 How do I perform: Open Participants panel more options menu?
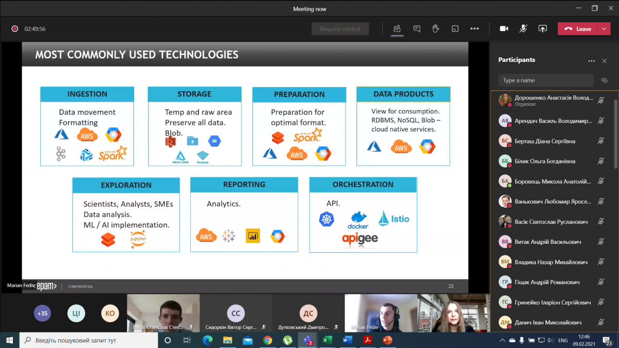(591, 61)
